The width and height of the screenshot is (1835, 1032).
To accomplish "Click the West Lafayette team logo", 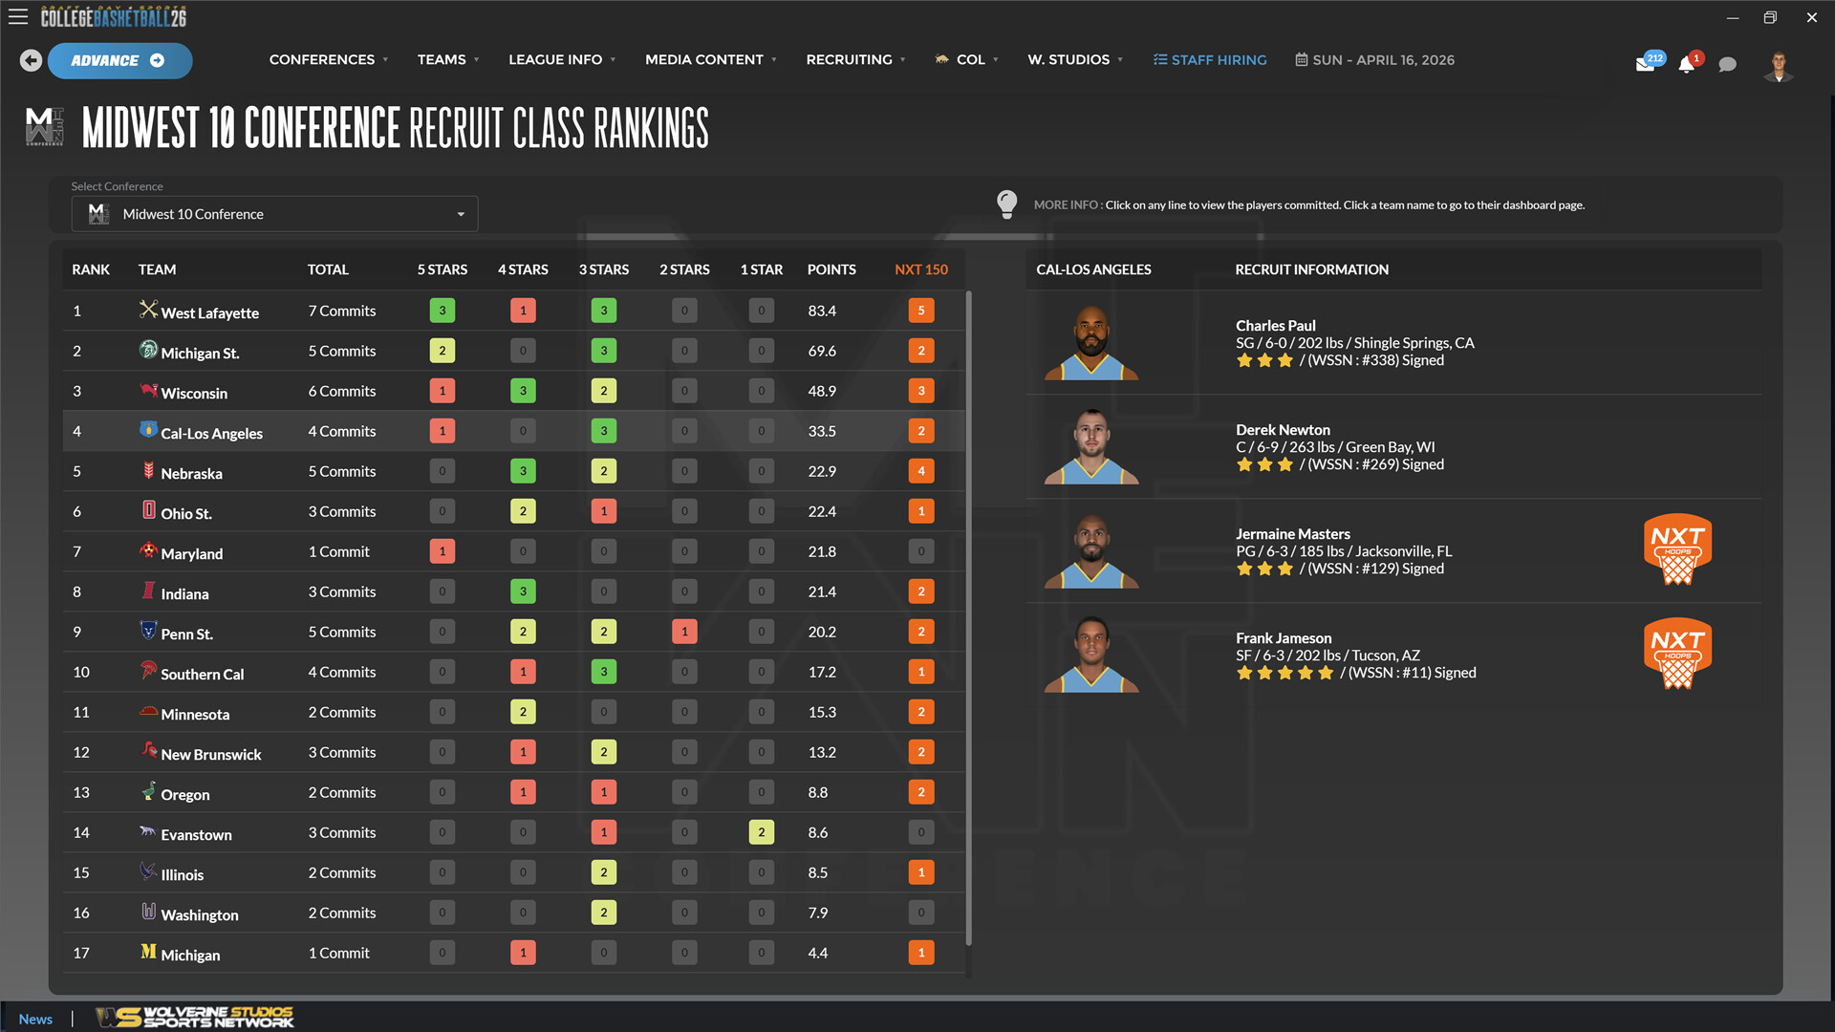I will point(146,311).
